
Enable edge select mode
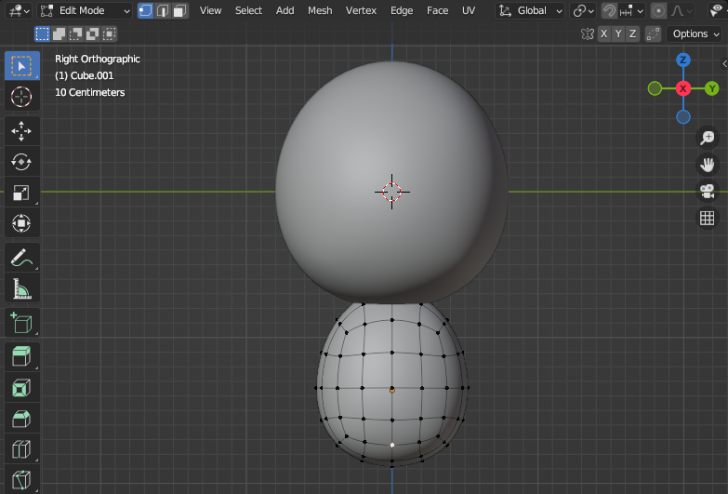163,10
